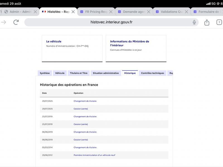
Task: Close the HistoVec tab
Action: coord(73,12)
